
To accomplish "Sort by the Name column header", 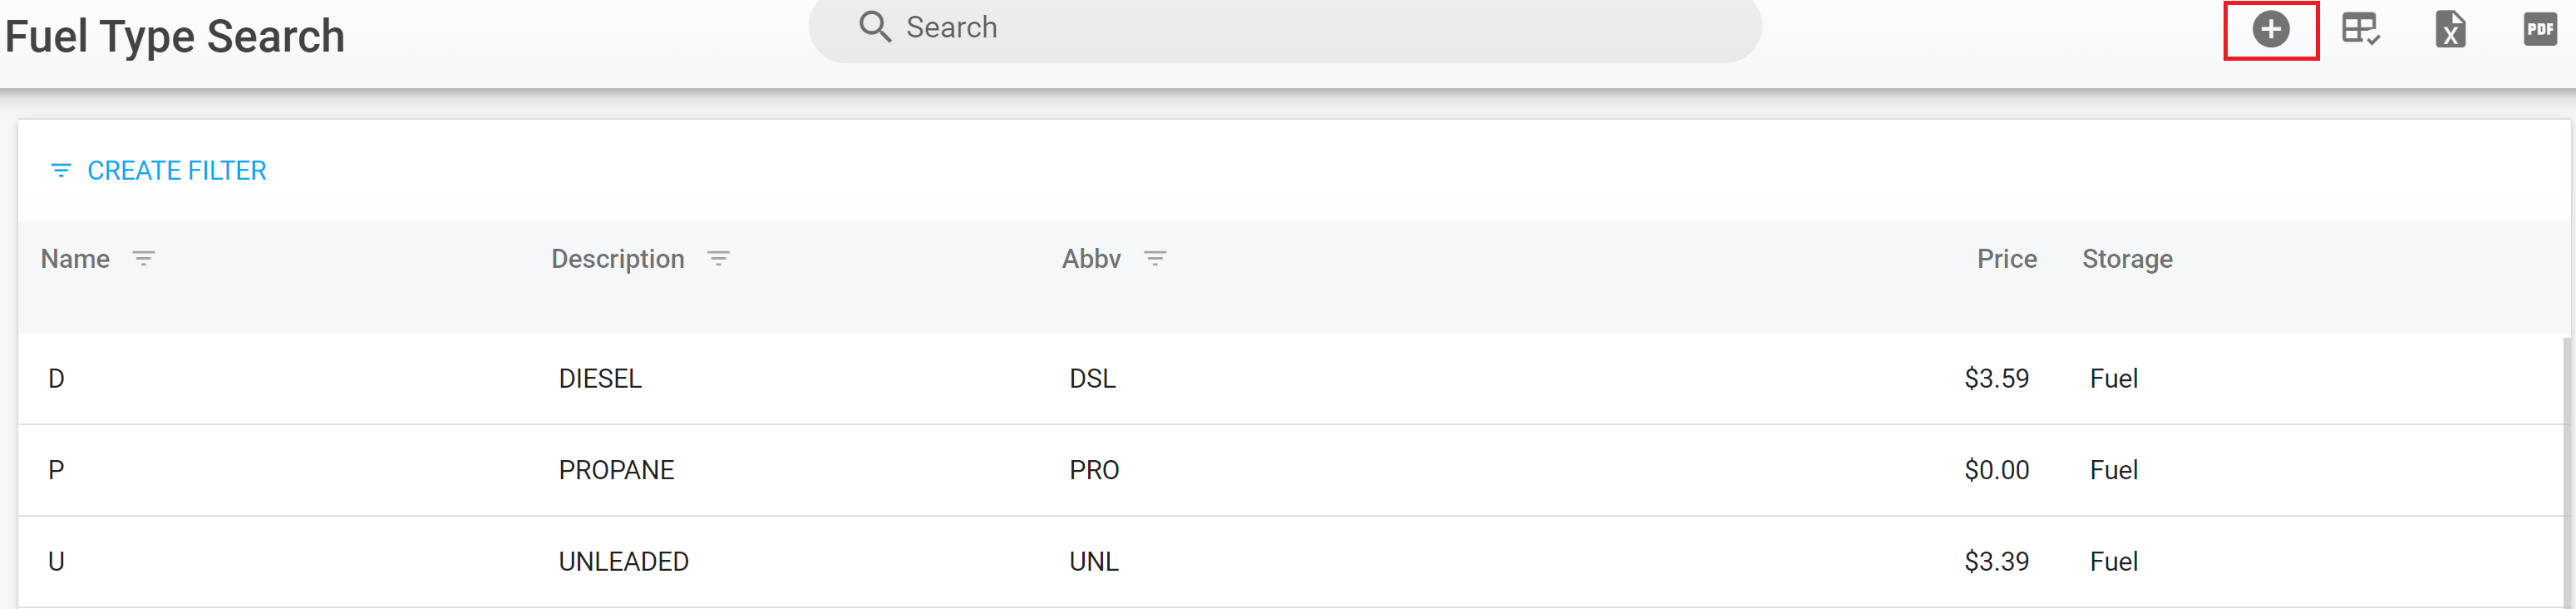I will tap(75, 259).
